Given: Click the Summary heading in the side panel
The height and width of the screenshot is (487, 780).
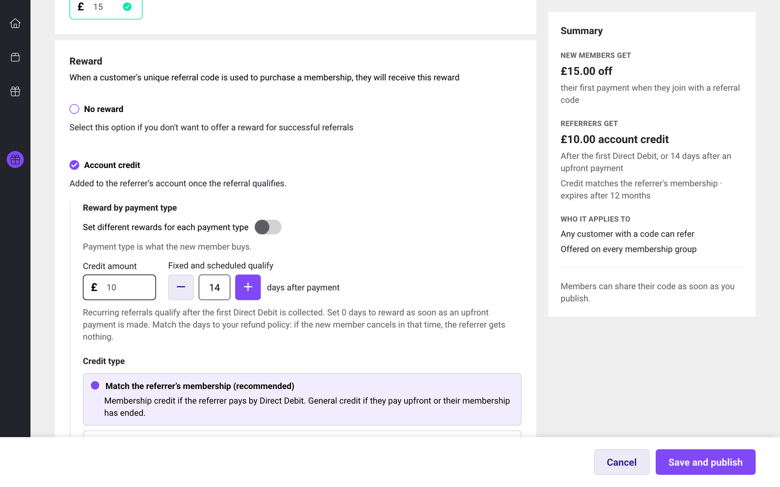Looking at the screenshot, I should pos(582,31).
